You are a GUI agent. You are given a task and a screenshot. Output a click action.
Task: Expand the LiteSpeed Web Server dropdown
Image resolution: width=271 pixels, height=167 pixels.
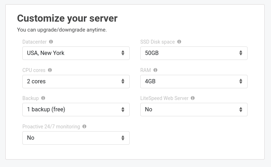click(194, 110)
